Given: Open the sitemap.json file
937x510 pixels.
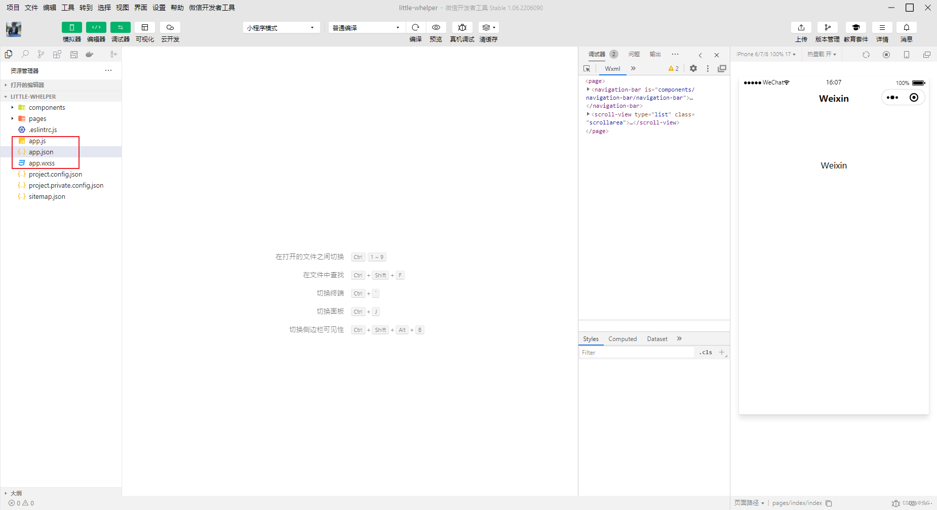Looking at the screenshot, I should point(61,196).
